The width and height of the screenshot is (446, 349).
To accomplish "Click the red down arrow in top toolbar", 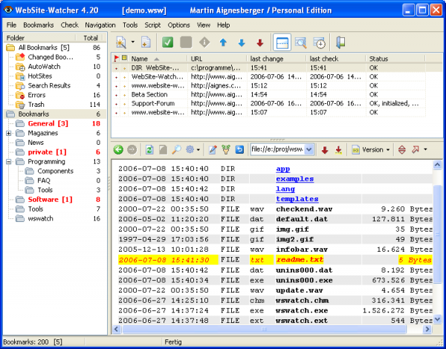I will [x=259, y=43].
